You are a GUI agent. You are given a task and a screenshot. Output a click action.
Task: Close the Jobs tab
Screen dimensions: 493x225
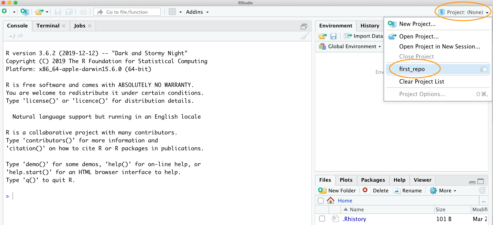(90, 26)
